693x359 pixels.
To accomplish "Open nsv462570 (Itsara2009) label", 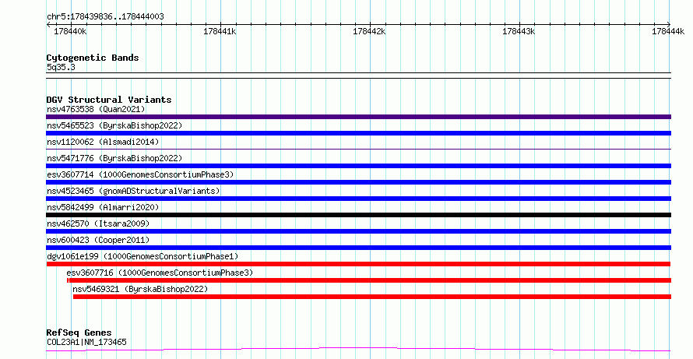I will click(98, 223).
